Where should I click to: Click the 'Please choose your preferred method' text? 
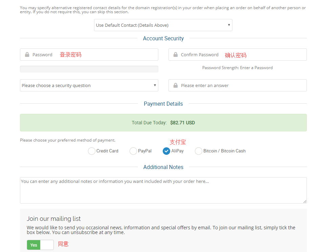click(x=68, y=140)
